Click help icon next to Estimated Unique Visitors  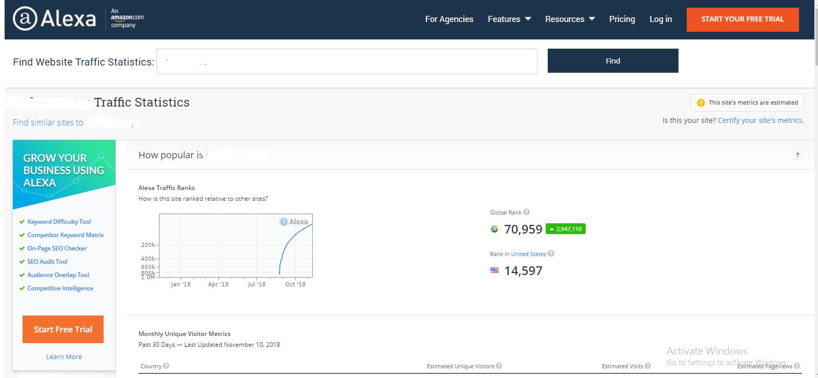click(x=499, y=366)
